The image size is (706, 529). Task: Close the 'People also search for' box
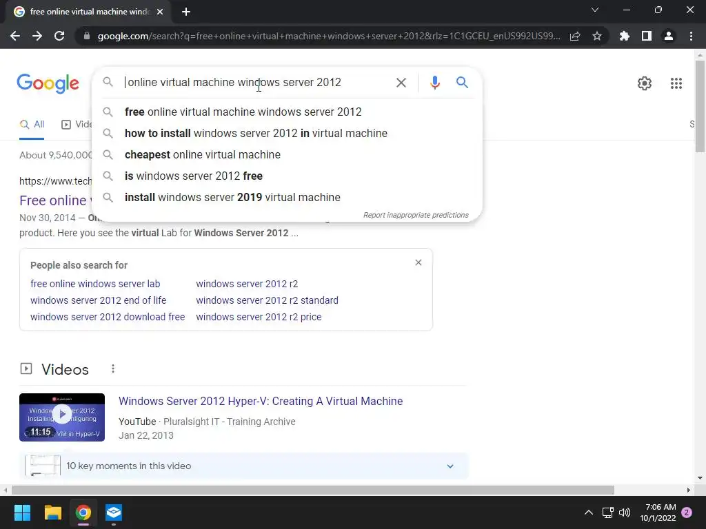point(418,262)
